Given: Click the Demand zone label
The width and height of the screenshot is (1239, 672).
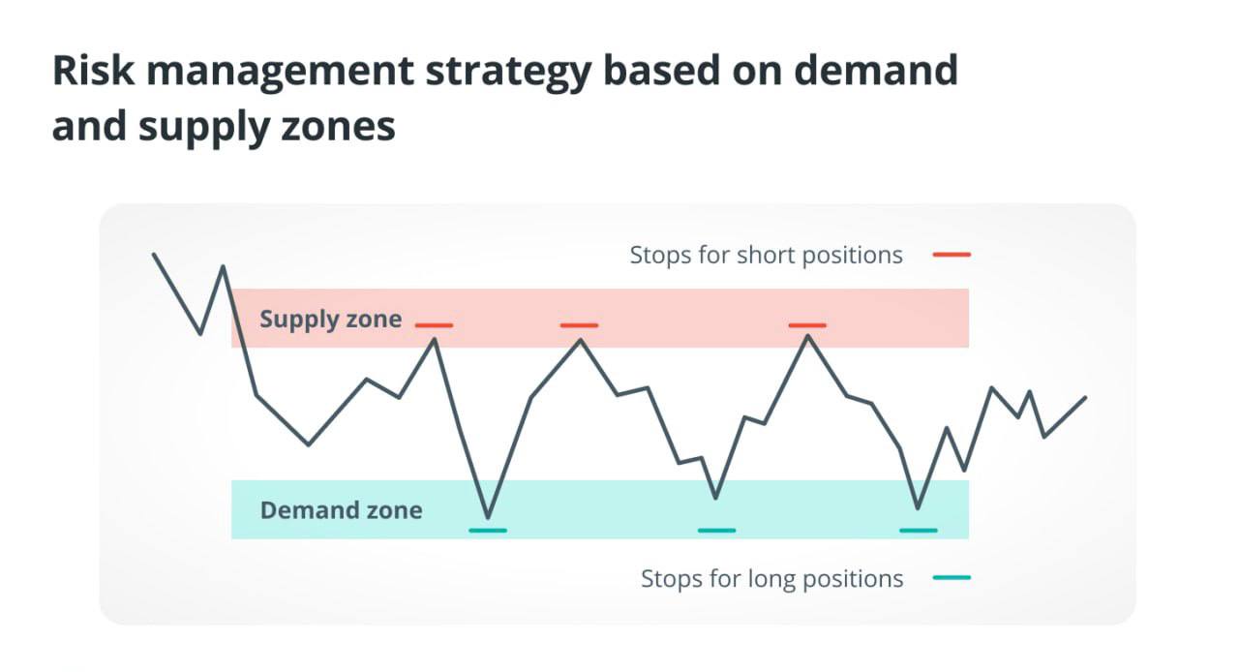Looking at the screenshot, I should tap(341, 510).
